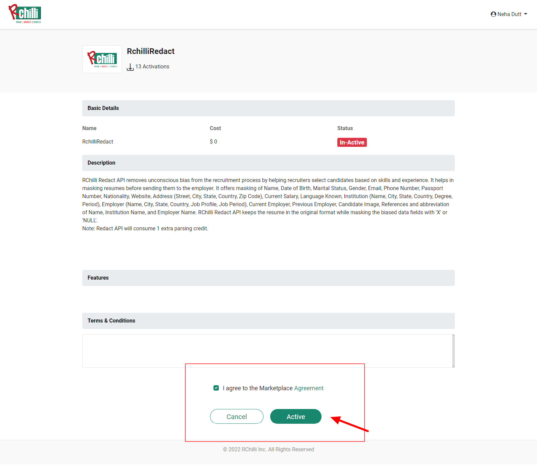This screenshot has width=537, height=465.
Task: Click the Basic Details section header
Action: pos(268,108)
